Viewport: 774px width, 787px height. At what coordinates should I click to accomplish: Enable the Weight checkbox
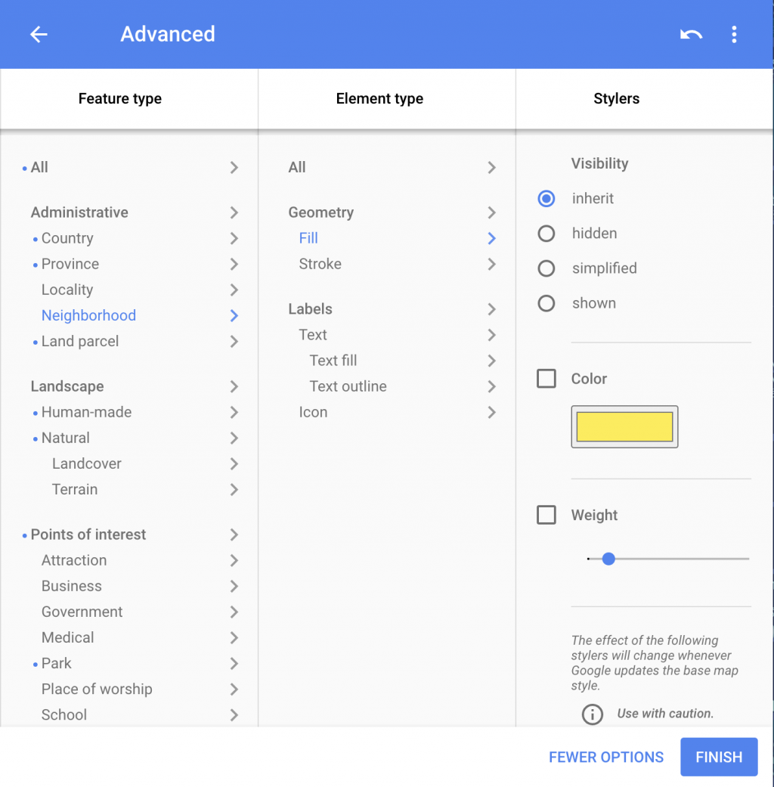coord(546,515)
